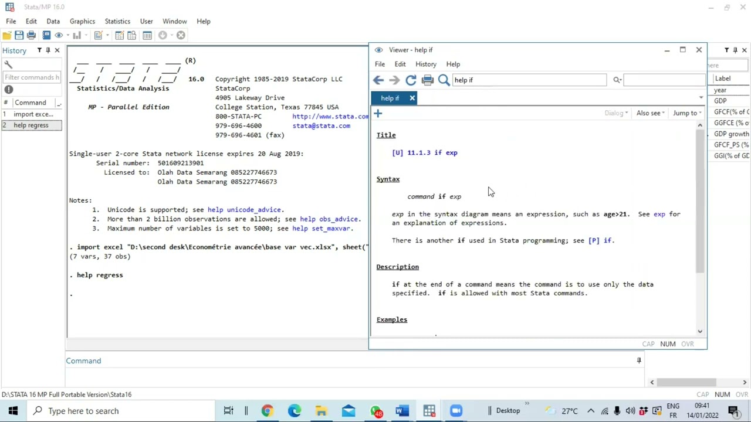Open the File menu in Stata main window
Screen dimensions: 751x422
point(11,21)
